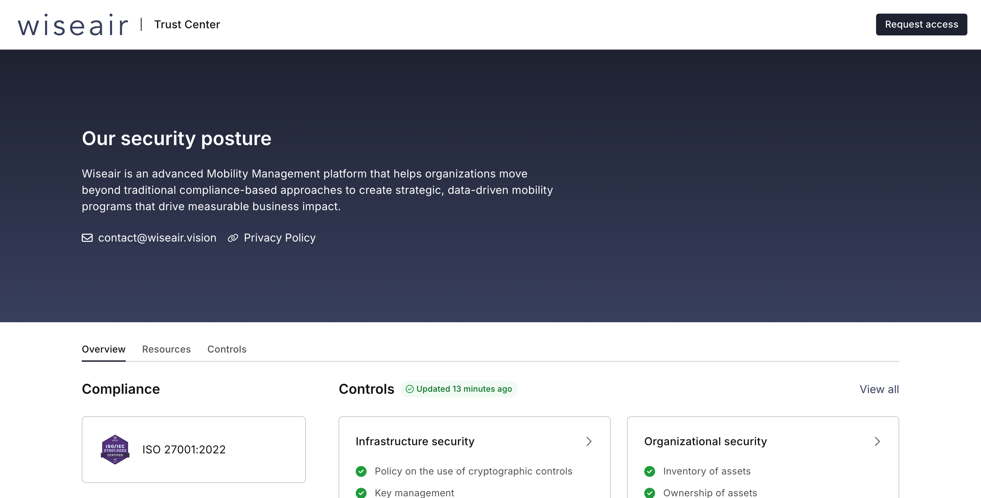This screenshot has height=498, width=981.
Task: Click the Inventory of assets control text
Action: coord(707,471)
